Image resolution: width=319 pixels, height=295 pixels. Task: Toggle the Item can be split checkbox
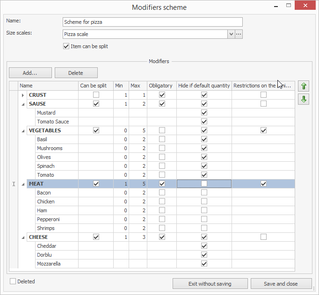66,46
